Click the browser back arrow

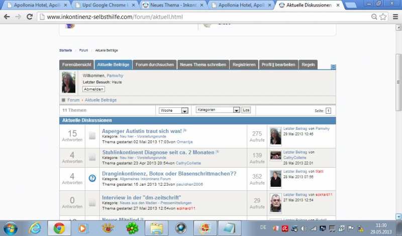pos(7,17)
